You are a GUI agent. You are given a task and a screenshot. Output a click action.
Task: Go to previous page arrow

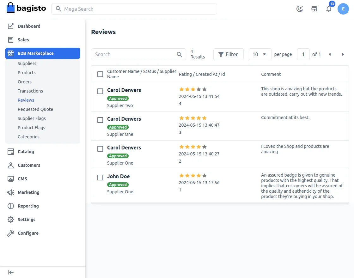coord(330,54)
